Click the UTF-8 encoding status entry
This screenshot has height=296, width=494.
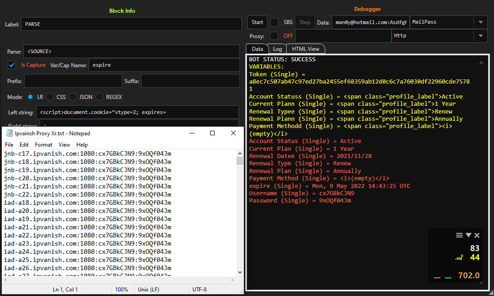coord(199,289)
